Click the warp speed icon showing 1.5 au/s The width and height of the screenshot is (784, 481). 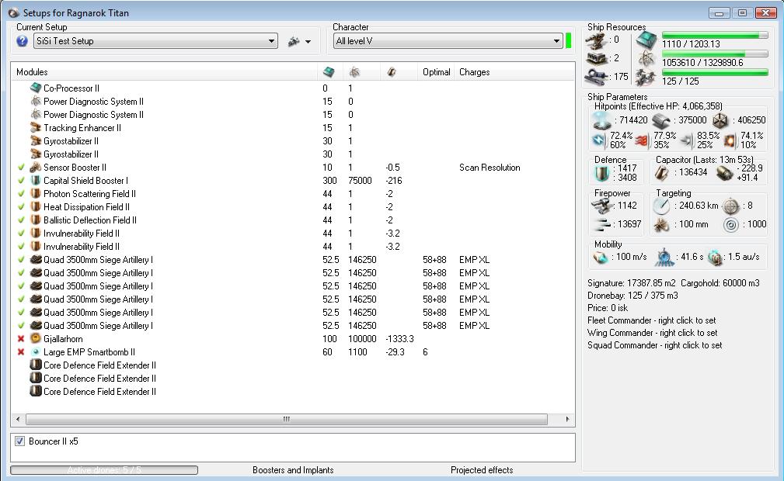coord(716,258)
